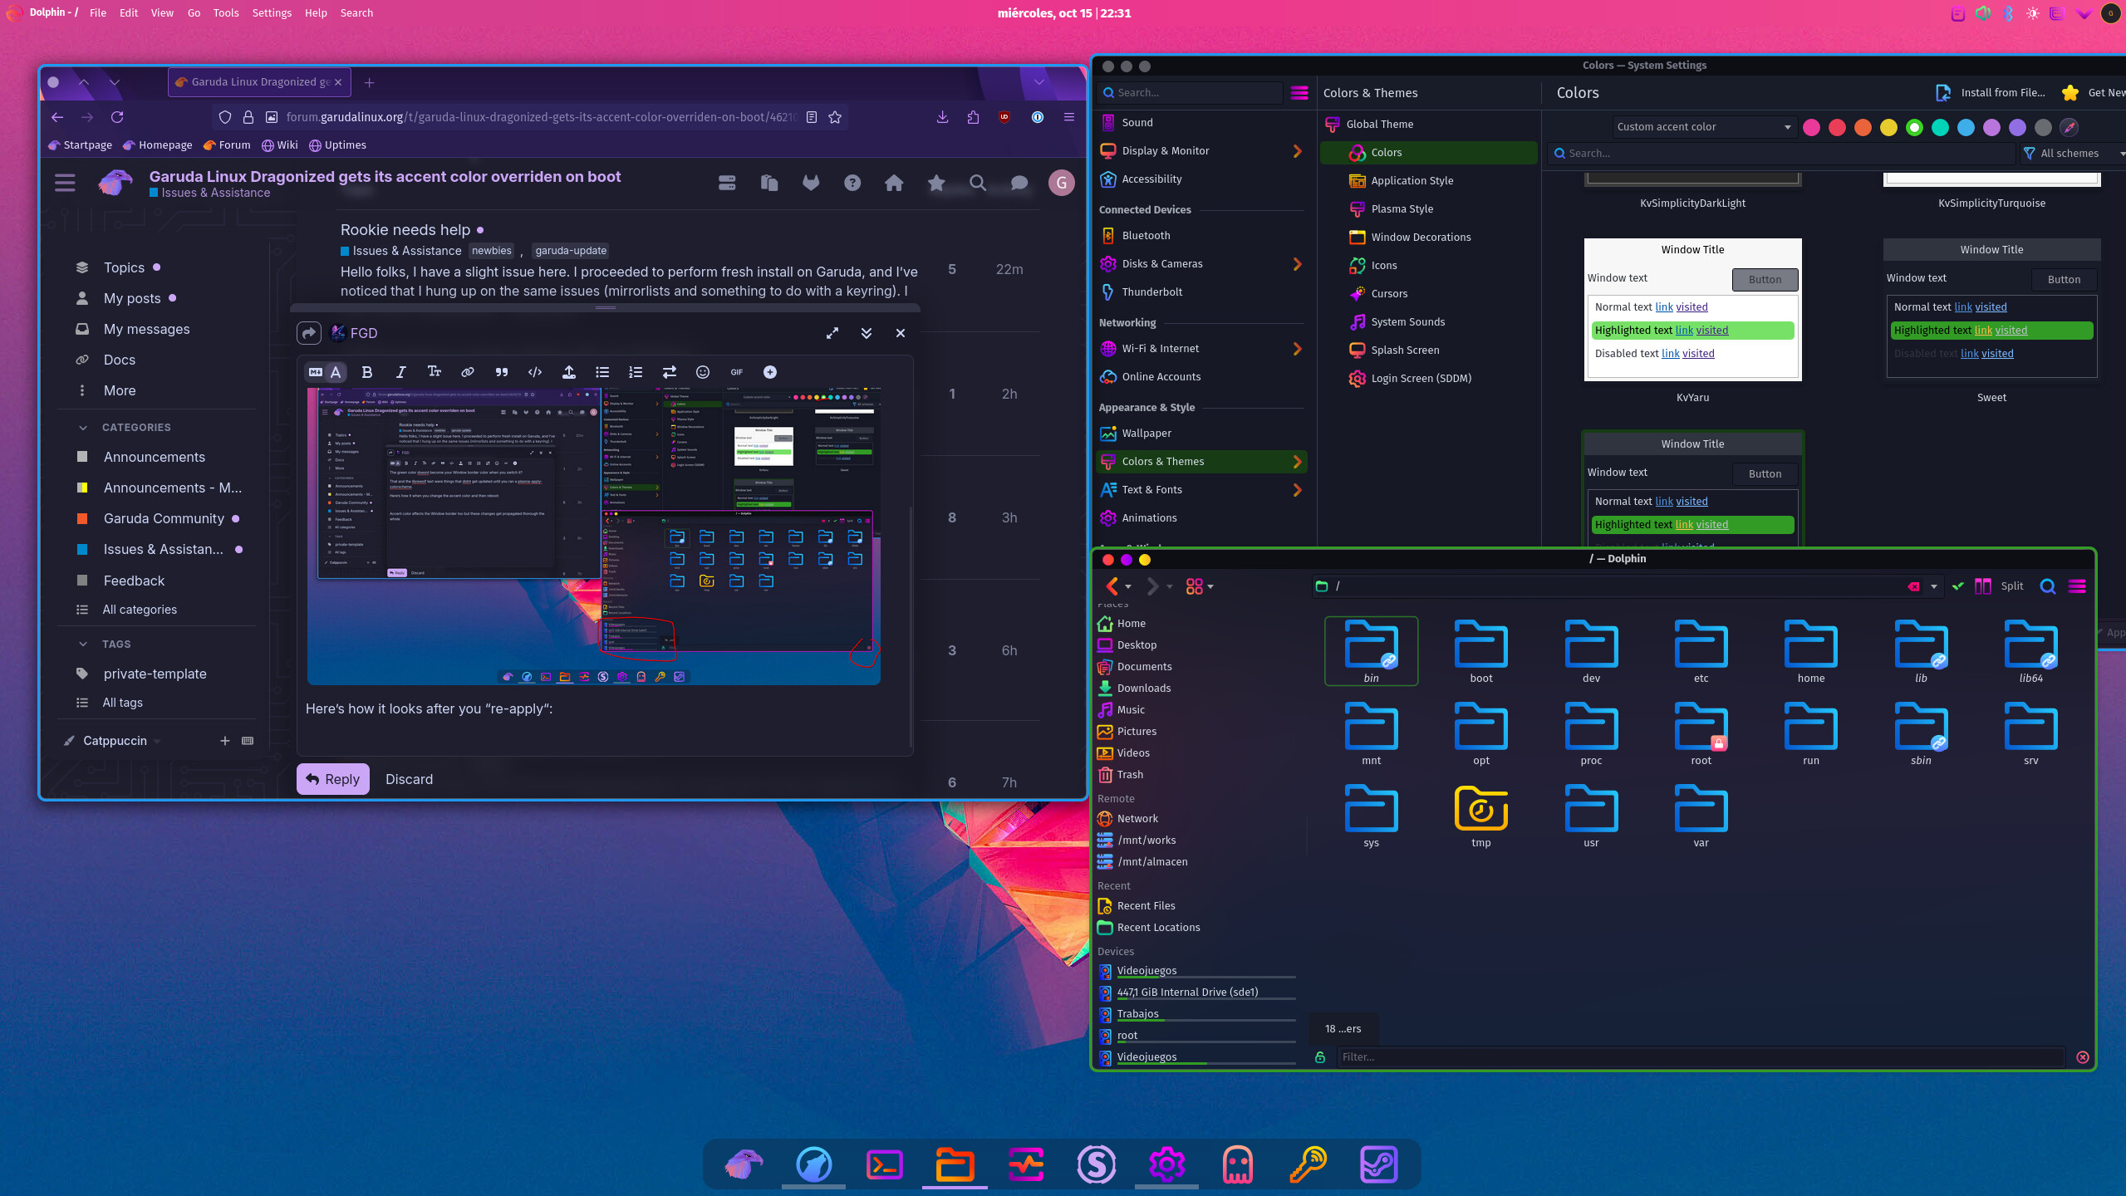Toggle the filter lock icon in Dolphin
Screen dimensions: 2126x1196
click(x=1320, y=1057)
